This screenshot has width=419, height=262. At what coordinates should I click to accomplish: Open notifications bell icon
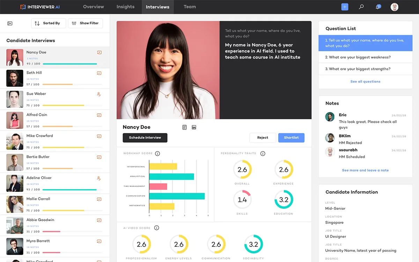pos(378,7)
